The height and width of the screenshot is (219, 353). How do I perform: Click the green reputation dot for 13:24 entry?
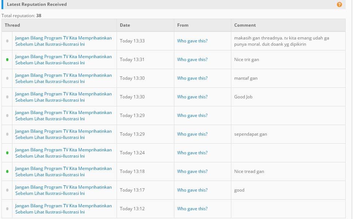click(7, 153)
